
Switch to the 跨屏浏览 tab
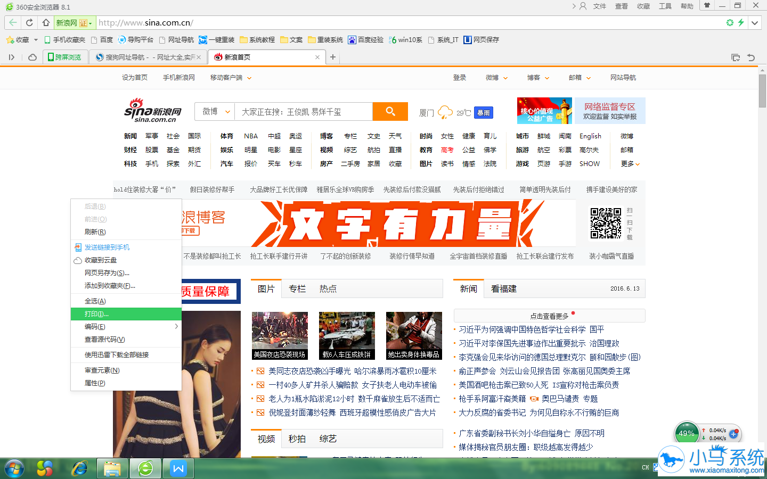coord(65,57)
